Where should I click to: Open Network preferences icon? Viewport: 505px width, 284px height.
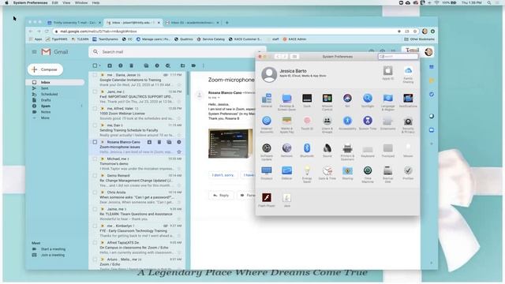pyautogui.click(x=286, y=148)
